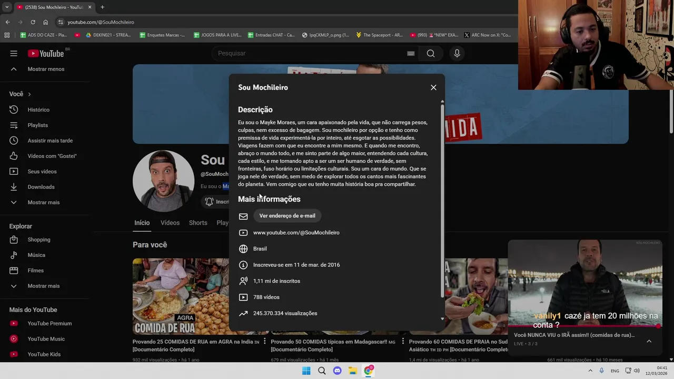The image size is (674, 379).
Task: Reload the current page
Action: click(33, 22)
